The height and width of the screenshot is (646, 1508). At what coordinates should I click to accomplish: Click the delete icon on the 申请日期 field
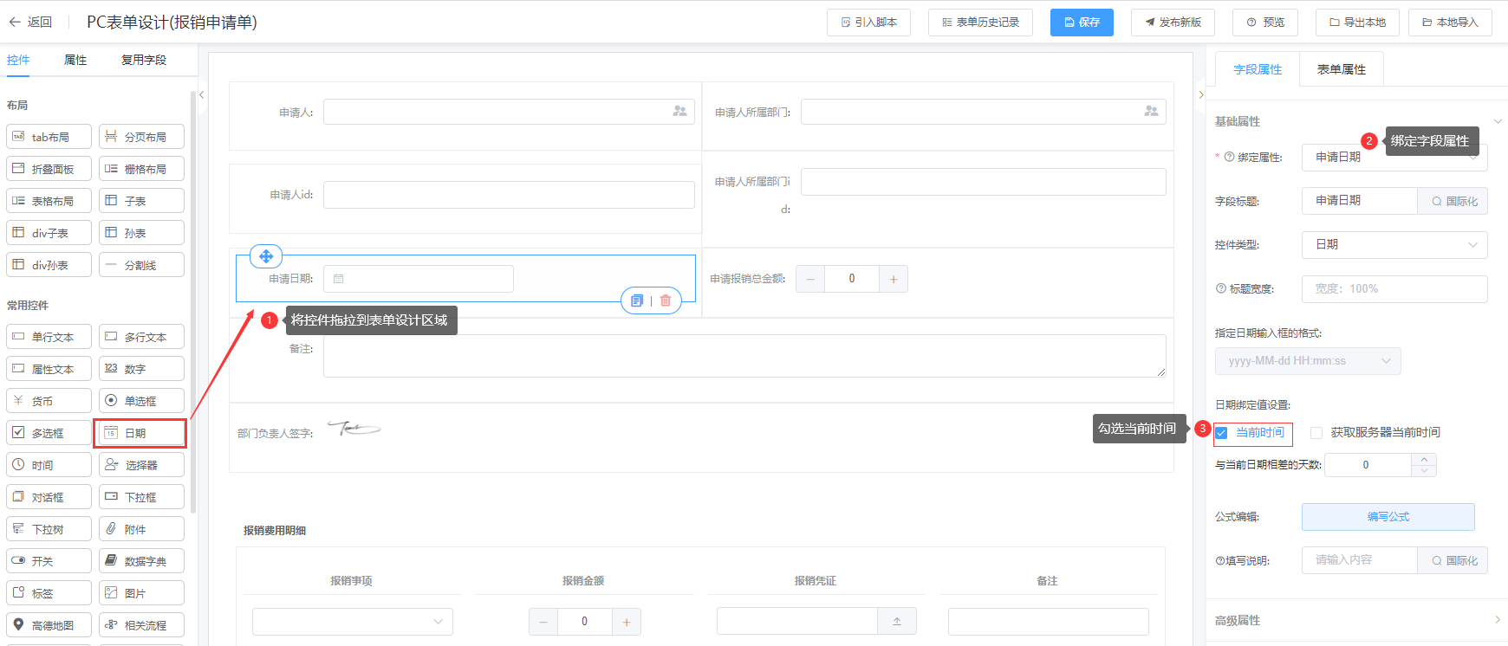pos(666,300)
